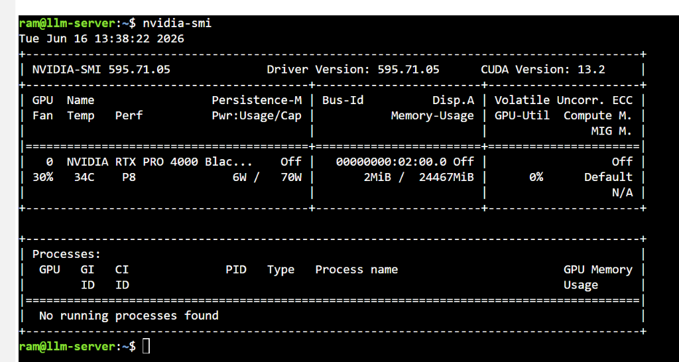Click the 'Memory-Usage' header
This screenshot has width=679, height=362.
(432, 115)
